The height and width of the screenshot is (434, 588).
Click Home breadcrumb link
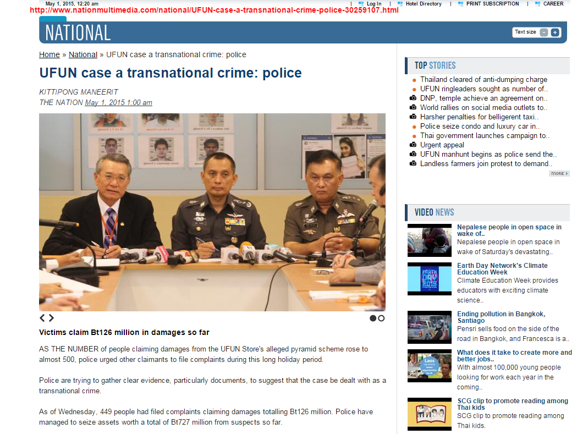coord(49,55)
